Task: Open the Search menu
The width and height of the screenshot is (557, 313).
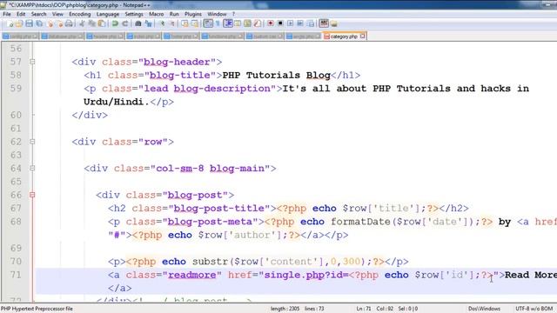Action: pyautogui.click(x=38, y=14)
